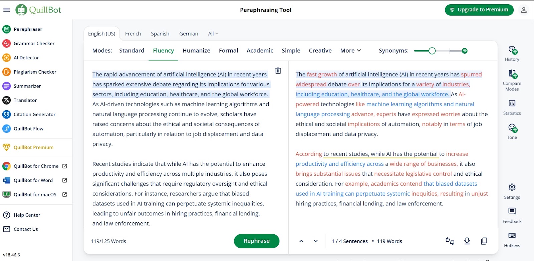Show Hotkeys list
Image resolution: width=534 pixels, height=261 pixels.
coord(512,240)
